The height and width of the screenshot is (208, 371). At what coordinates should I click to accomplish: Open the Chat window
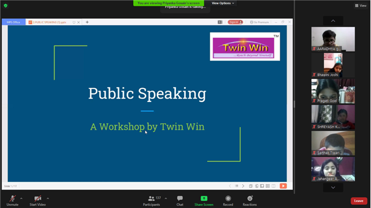pyautogui.click(x=180, y=201)
